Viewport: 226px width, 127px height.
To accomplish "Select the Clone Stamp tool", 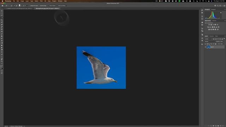I will click(x=2, y=36).
